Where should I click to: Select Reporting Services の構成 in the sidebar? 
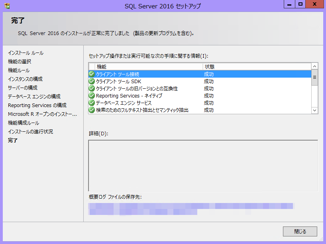pos(37,105)
